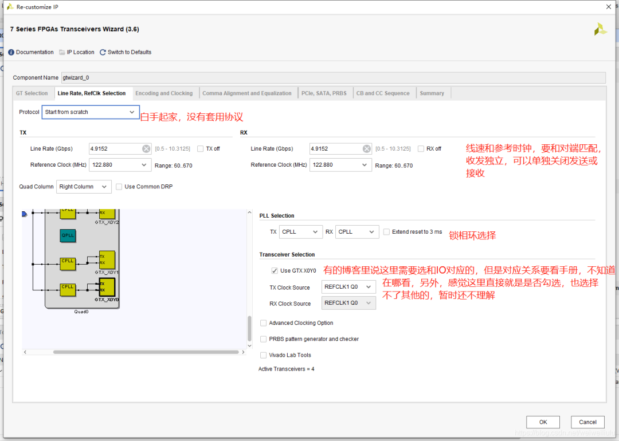Click the IP Location folder icon
This screenshot has width=619, height=441.
tap(62, 53)
